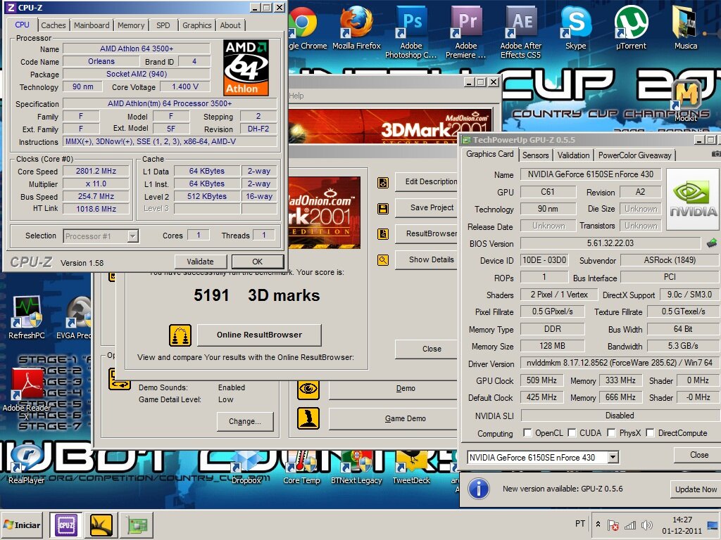The height and width of the screenshot is (540, 721).
Task: Tick the CUDA computing checkbox
Action: tap(572, 433)
